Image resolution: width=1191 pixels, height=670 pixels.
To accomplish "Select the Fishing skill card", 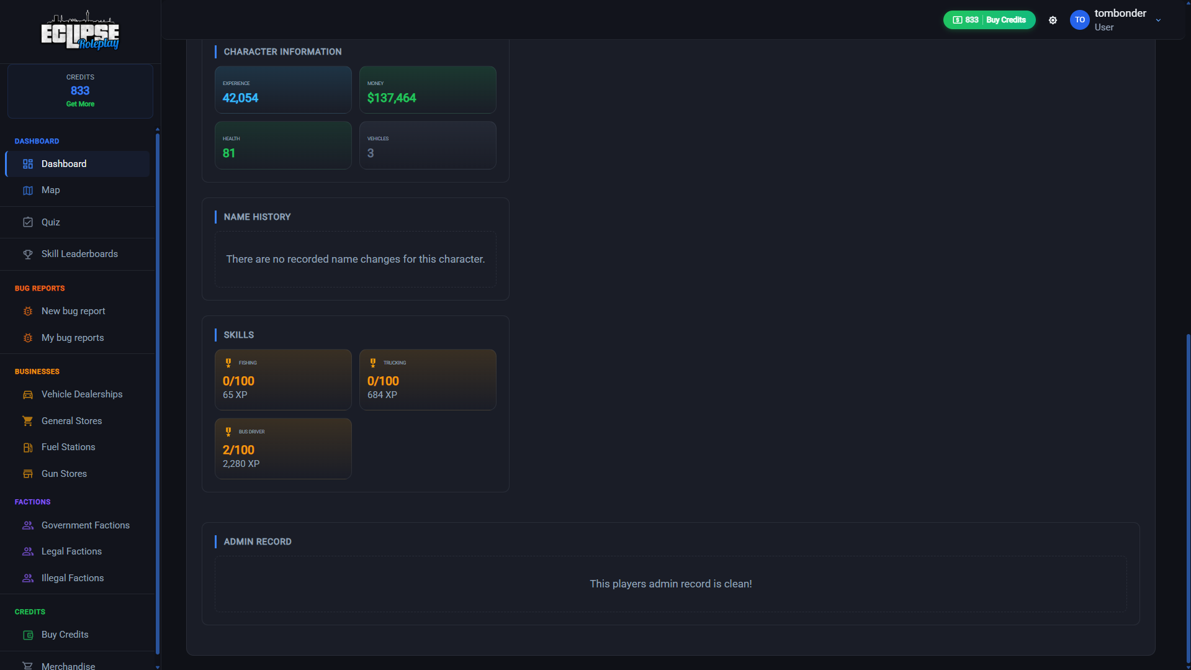I will pyautogui.click(x=283, y=379).
